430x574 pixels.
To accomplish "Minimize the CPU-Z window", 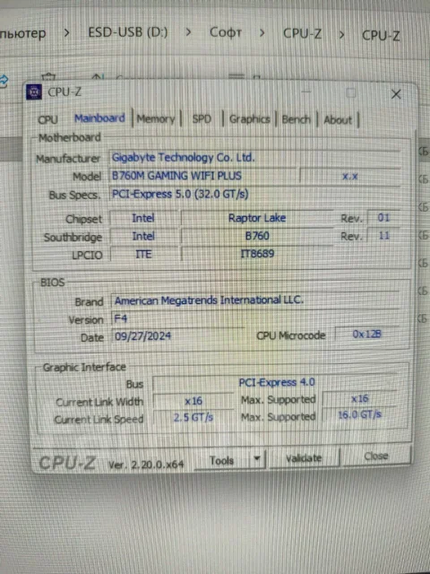I will click(x=306, y=92).
